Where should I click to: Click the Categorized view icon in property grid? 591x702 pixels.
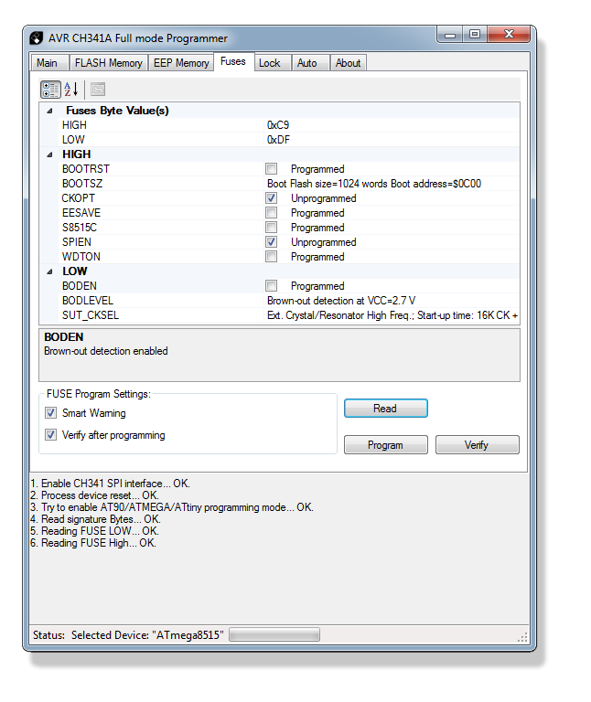(x=50, y=90)
